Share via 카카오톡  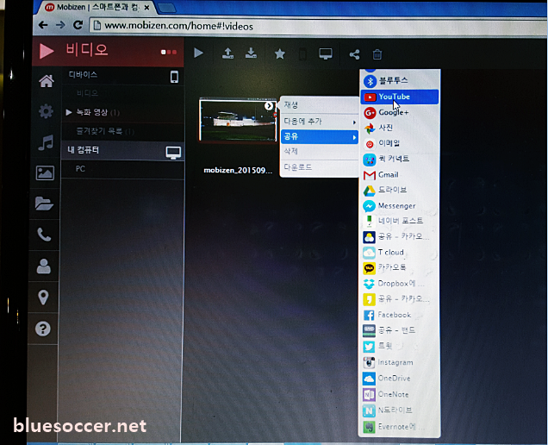pyautogui.click(x=400, y=268)
